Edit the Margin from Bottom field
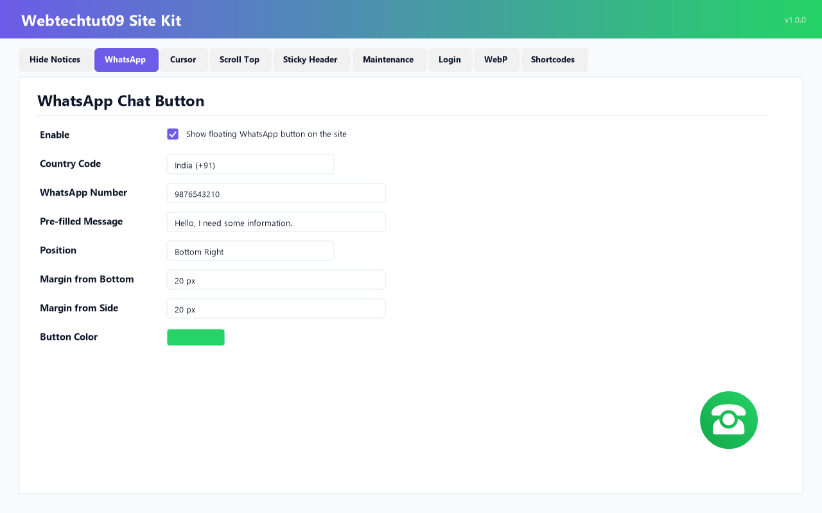 click(276, 280)
